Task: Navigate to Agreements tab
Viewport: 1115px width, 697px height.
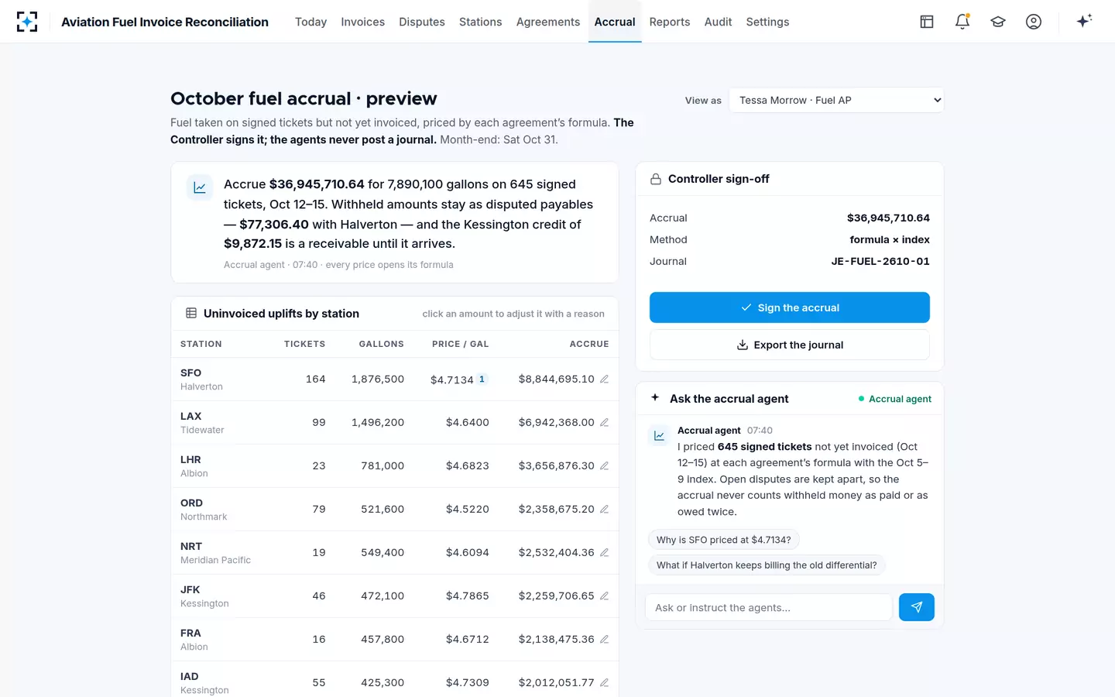Action: coord(548,22)
